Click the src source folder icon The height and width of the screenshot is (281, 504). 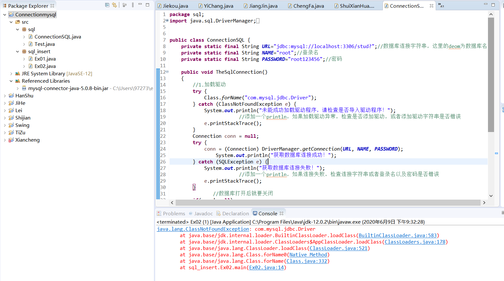(18, 22)
